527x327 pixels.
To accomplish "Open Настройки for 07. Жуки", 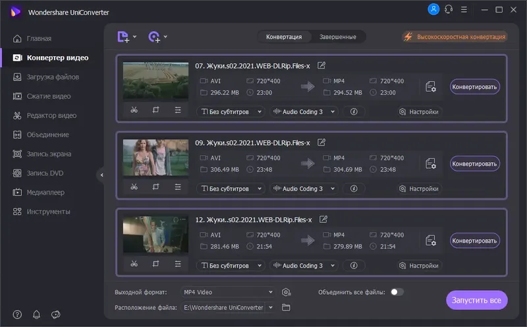I will click(419, 111).
